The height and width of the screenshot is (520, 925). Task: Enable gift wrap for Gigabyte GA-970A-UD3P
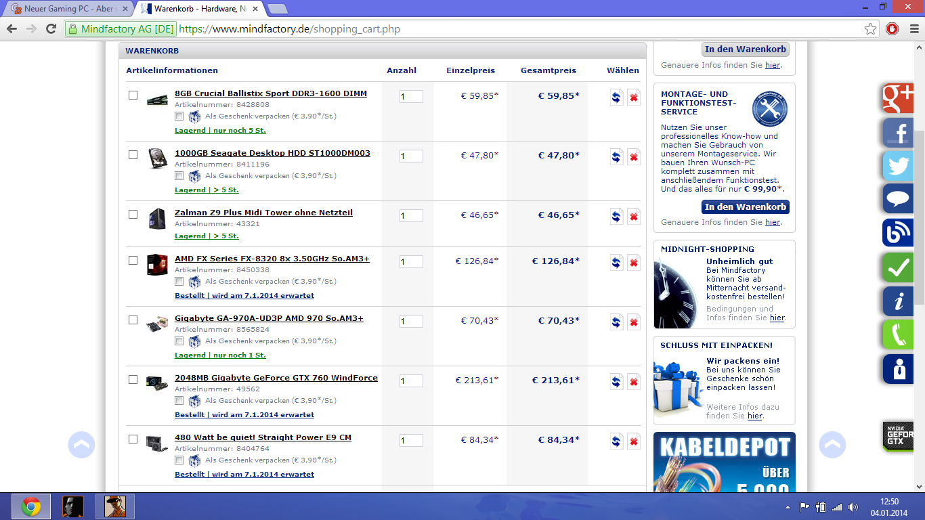179,341
